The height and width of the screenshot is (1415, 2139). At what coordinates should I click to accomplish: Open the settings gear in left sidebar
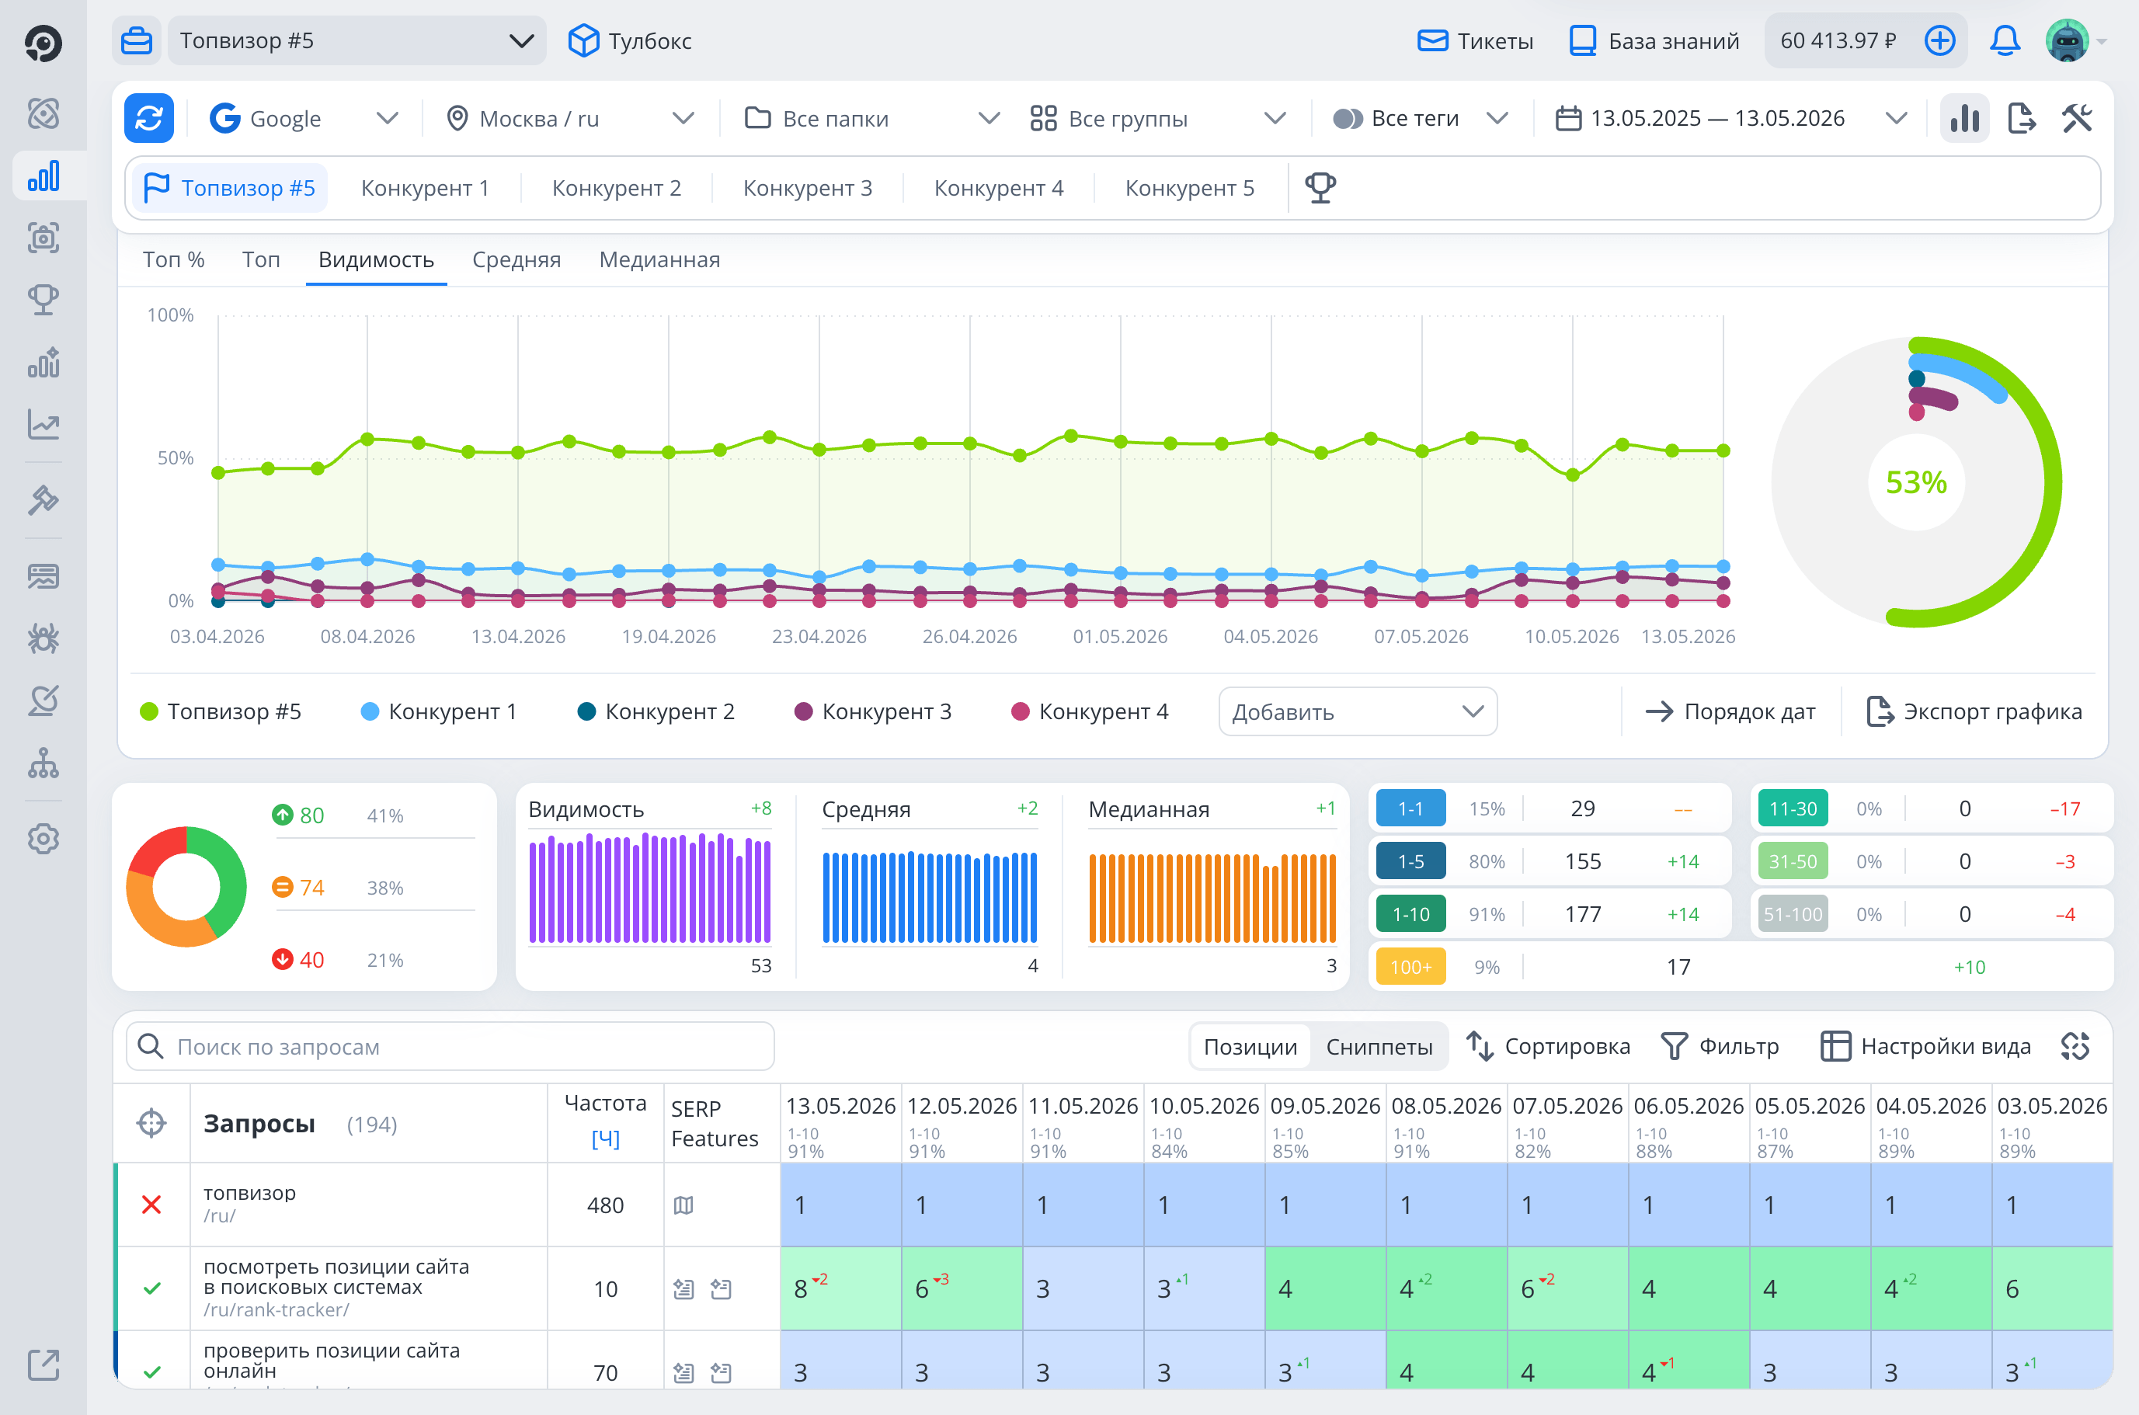coord(43,838)
